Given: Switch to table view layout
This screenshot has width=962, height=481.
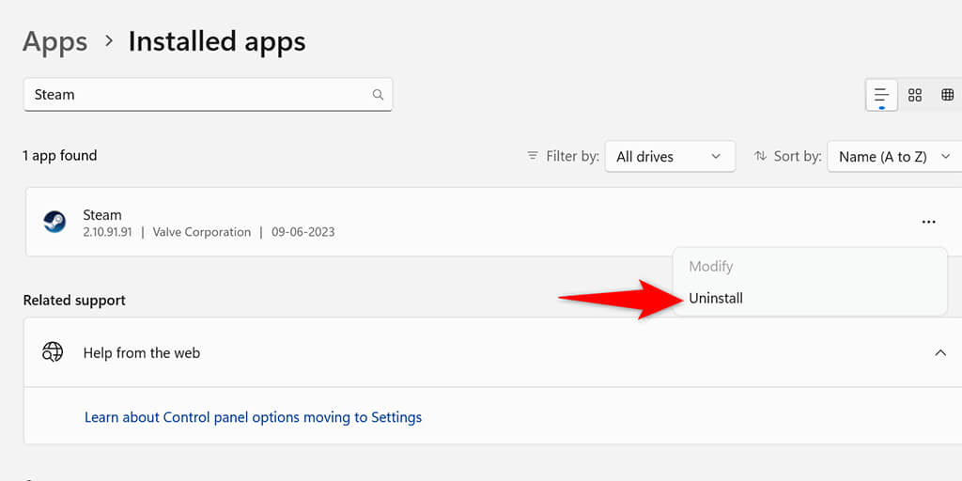Looking at the screenshot, I should (x=947, y=95).
